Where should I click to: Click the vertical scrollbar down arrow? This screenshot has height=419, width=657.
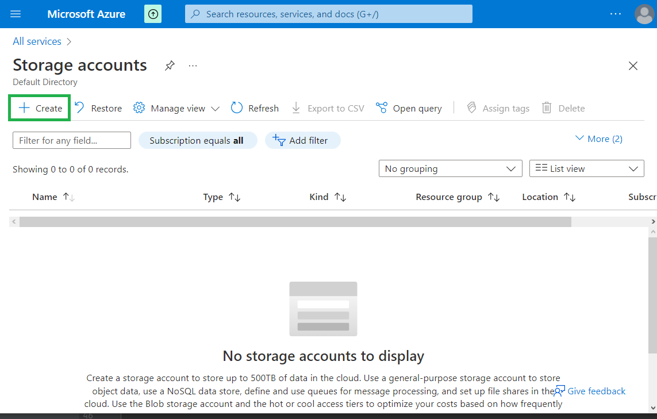click(653, 408)
